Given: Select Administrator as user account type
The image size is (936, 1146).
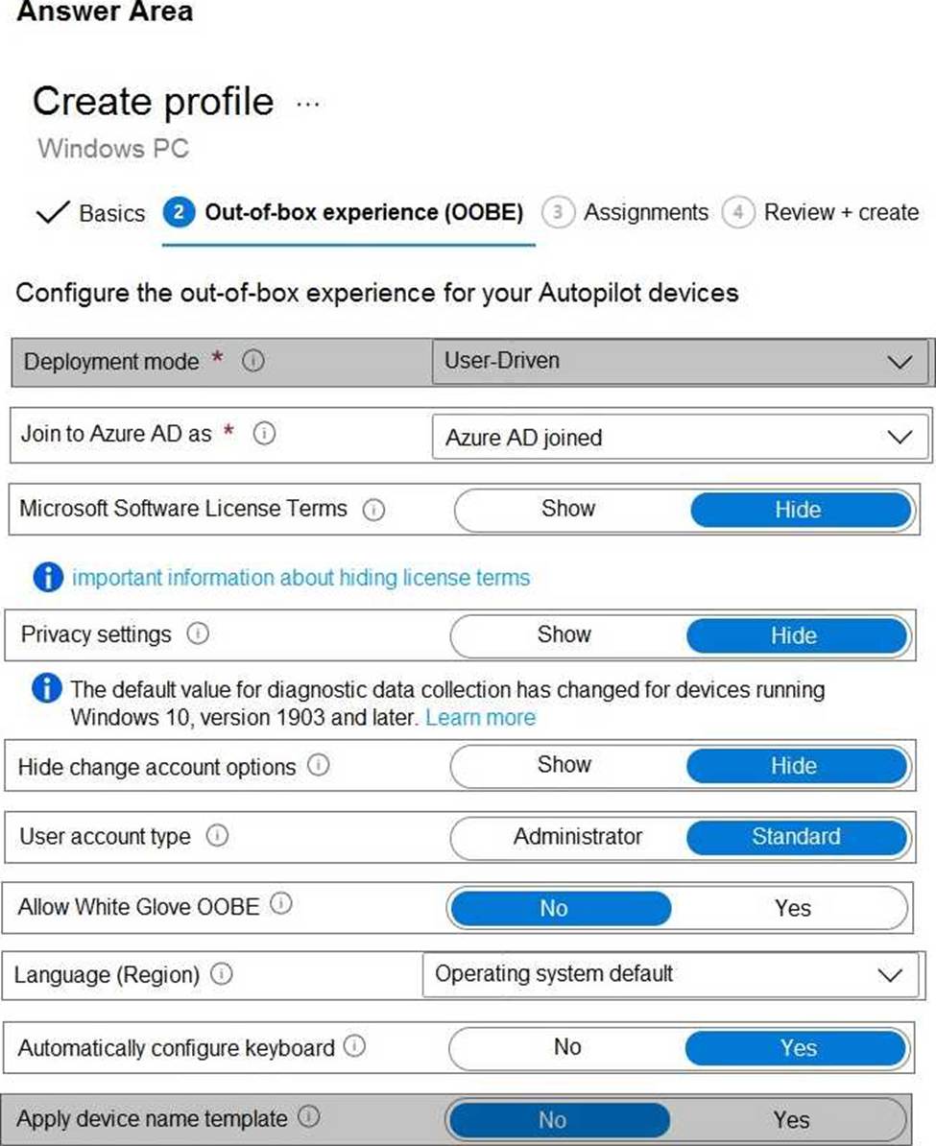Looking at the screenshot, I should 577,836.
